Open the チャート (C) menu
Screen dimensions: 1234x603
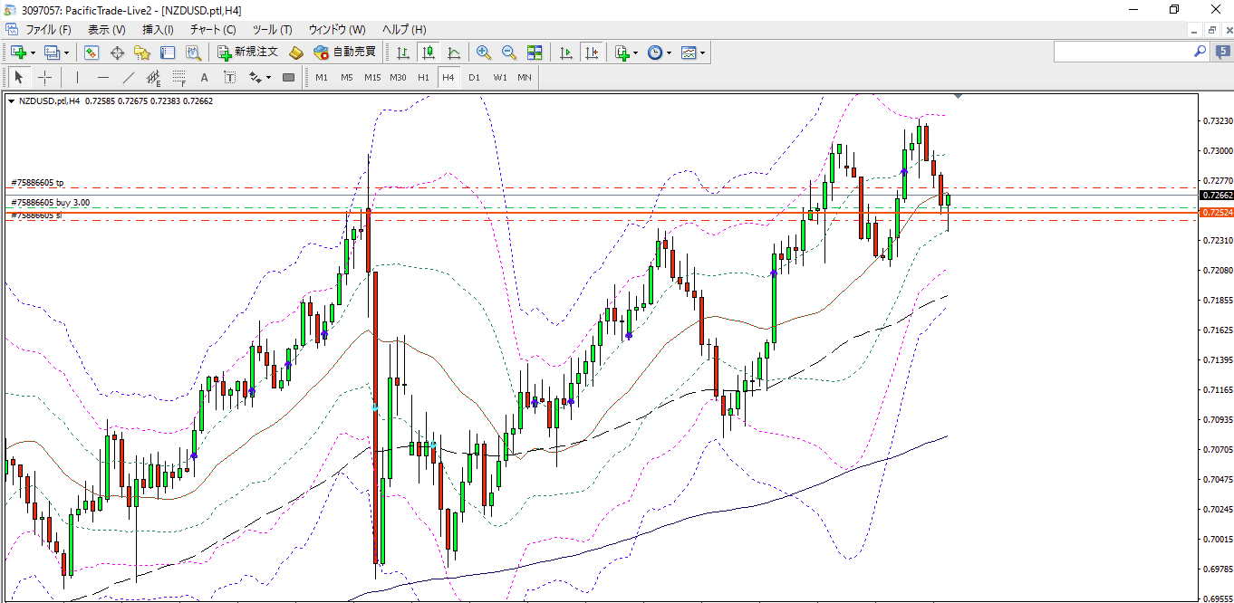pyautogui.click(x=213, y=30)
